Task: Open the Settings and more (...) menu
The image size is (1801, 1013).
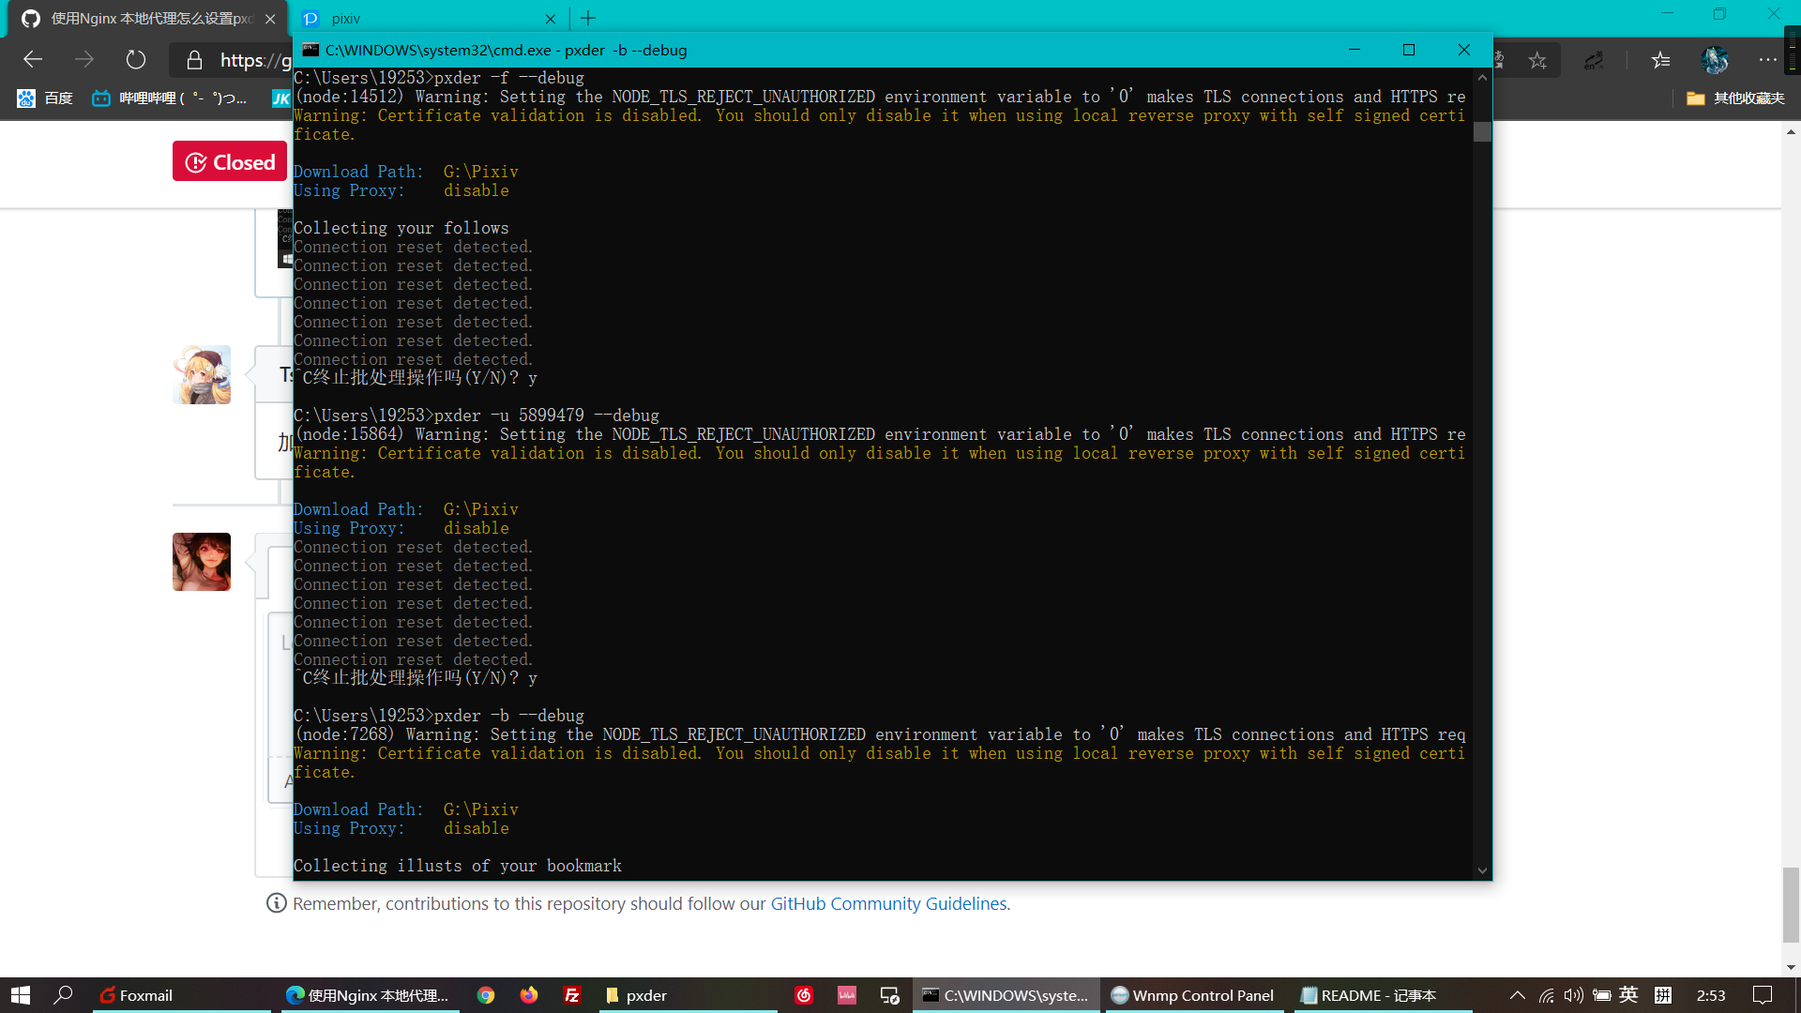Action: [x=1767, y=59]
